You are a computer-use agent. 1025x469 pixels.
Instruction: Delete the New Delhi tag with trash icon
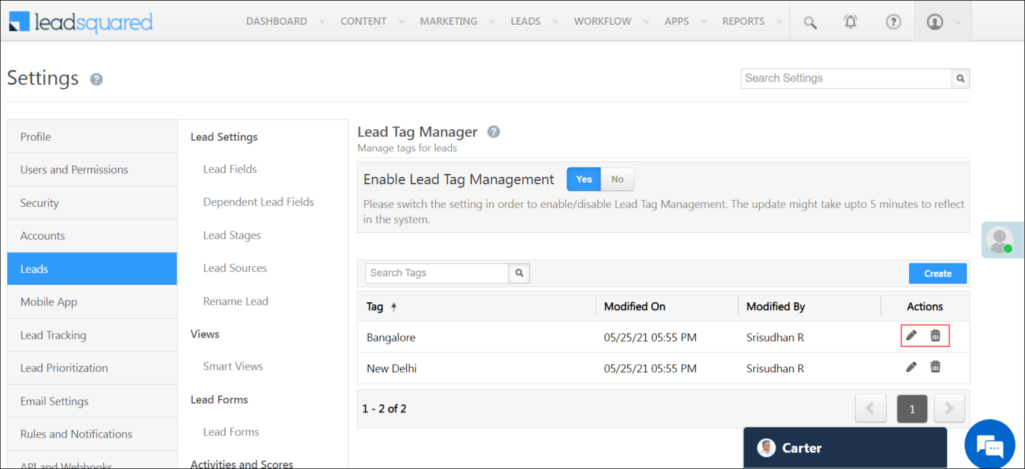point(936,366)
